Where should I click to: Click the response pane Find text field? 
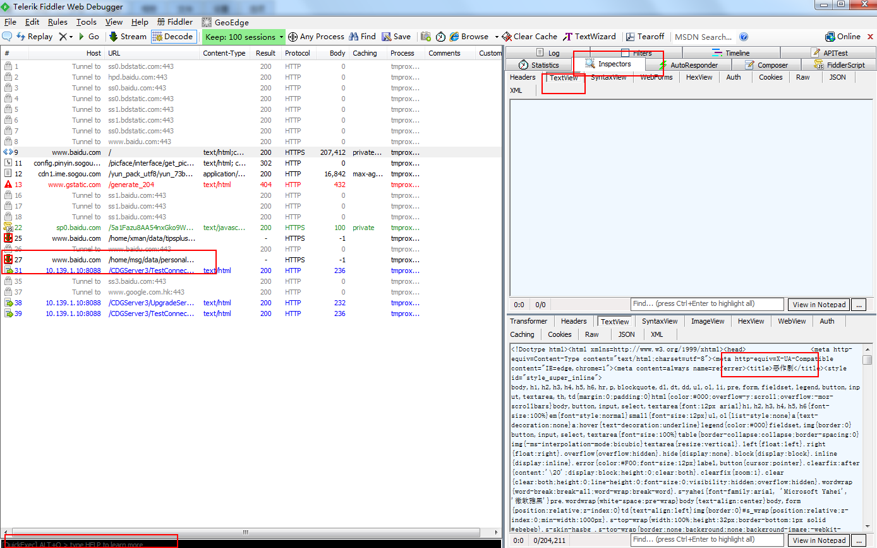pyautogui.click(x=707, y=540)
